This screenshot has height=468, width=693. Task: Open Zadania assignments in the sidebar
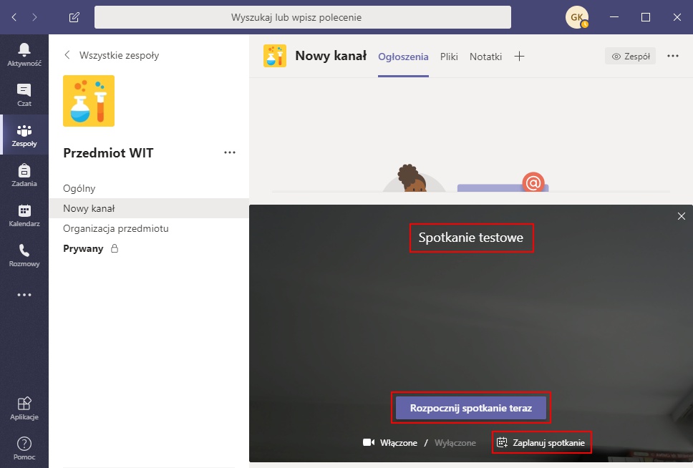24,175
